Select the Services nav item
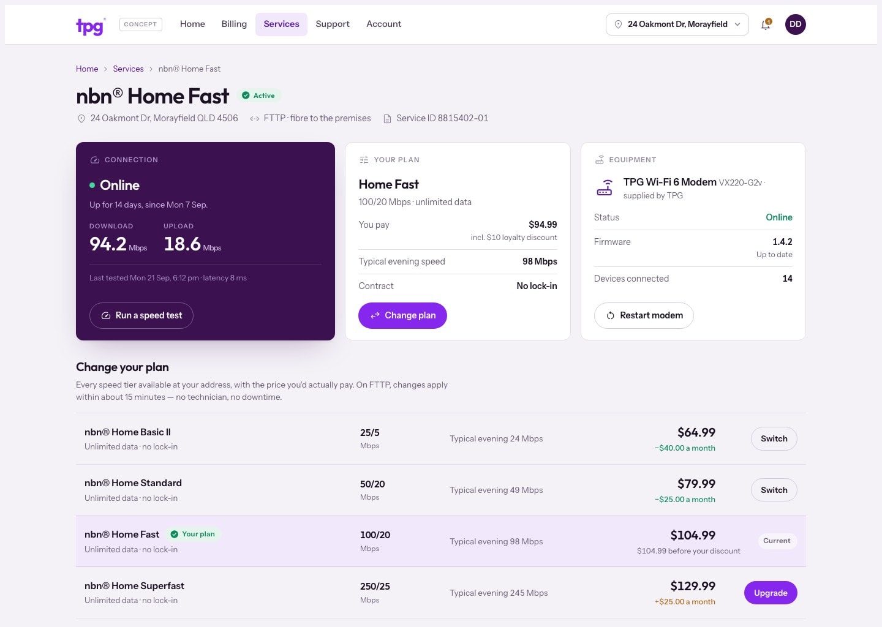 coord(281,24)
